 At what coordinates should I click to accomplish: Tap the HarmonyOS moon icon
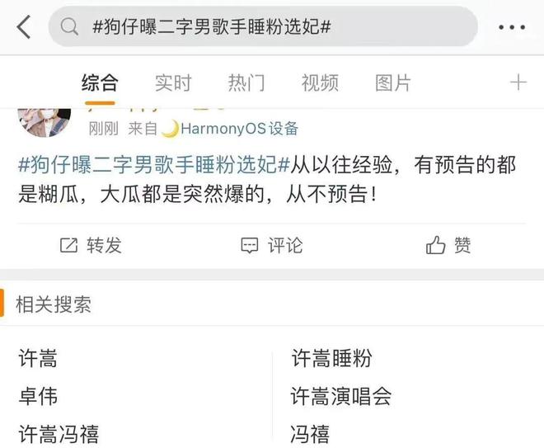click(x=171, y=129)
